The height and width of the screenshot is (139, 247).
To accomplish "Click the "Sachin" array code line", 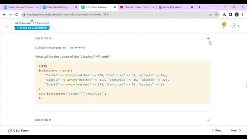I will [x=106, y=75].
